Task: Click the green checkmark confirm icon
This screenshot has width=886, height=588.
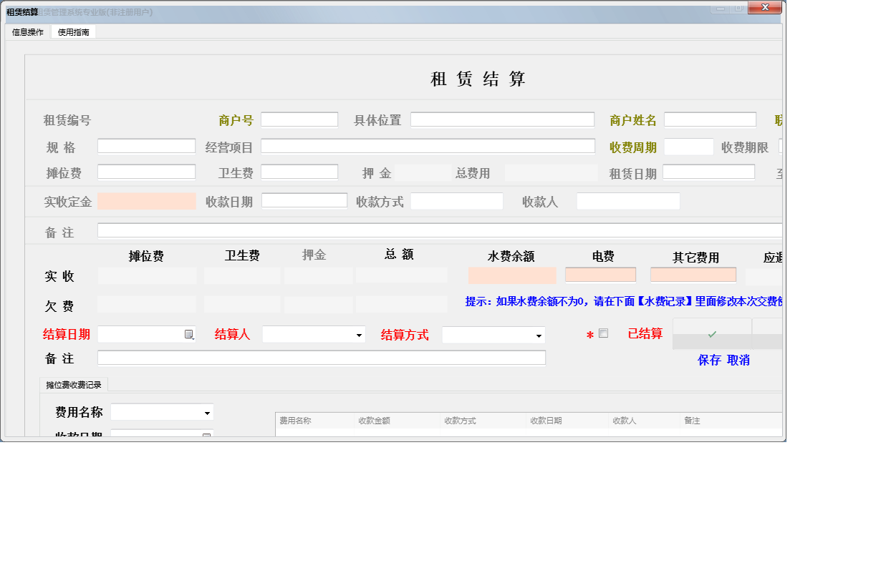Action: coord(711,333)
